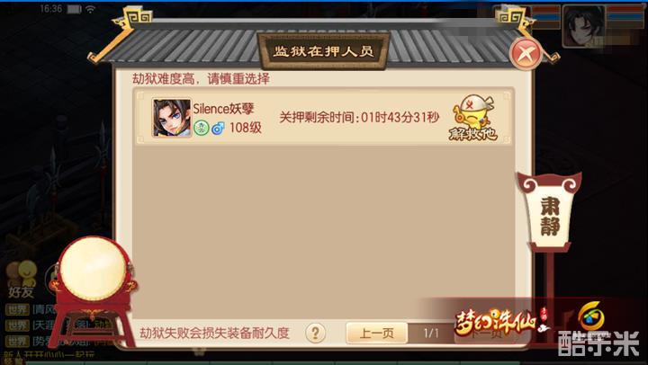
Task: Click the red health bar at top right
Action: pyautogui.click(x=626, y=9)
